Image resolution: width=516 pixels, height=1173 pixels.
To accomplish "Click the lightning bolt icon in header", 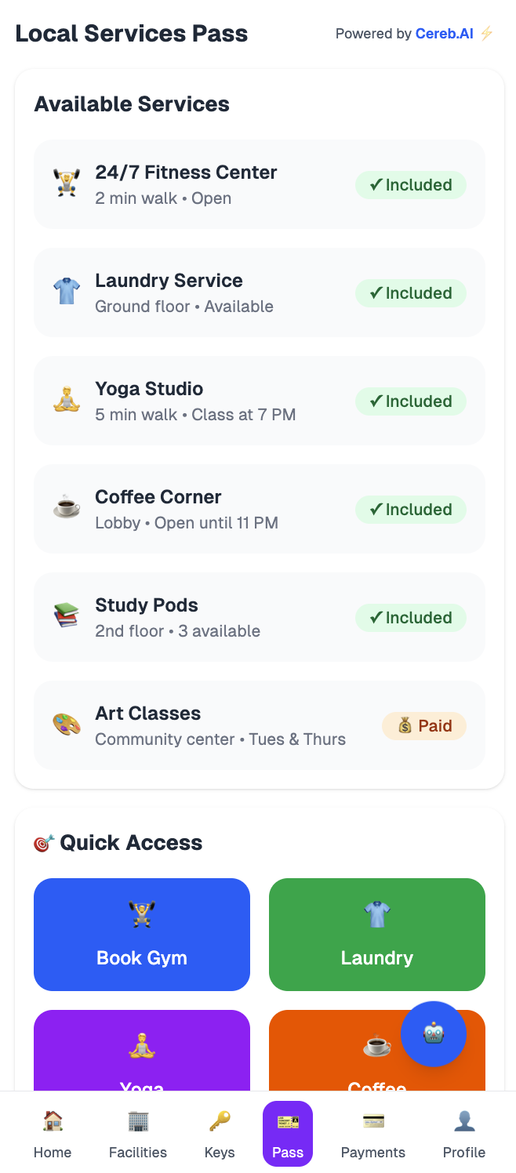I will coord(487,34).
